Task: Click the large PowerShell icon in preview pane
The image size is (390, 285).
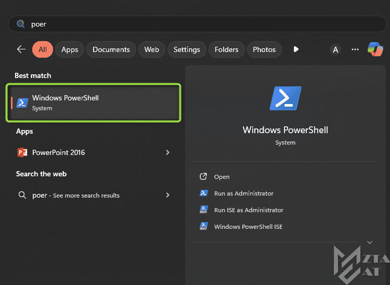Action: click(x=285, y=98)
